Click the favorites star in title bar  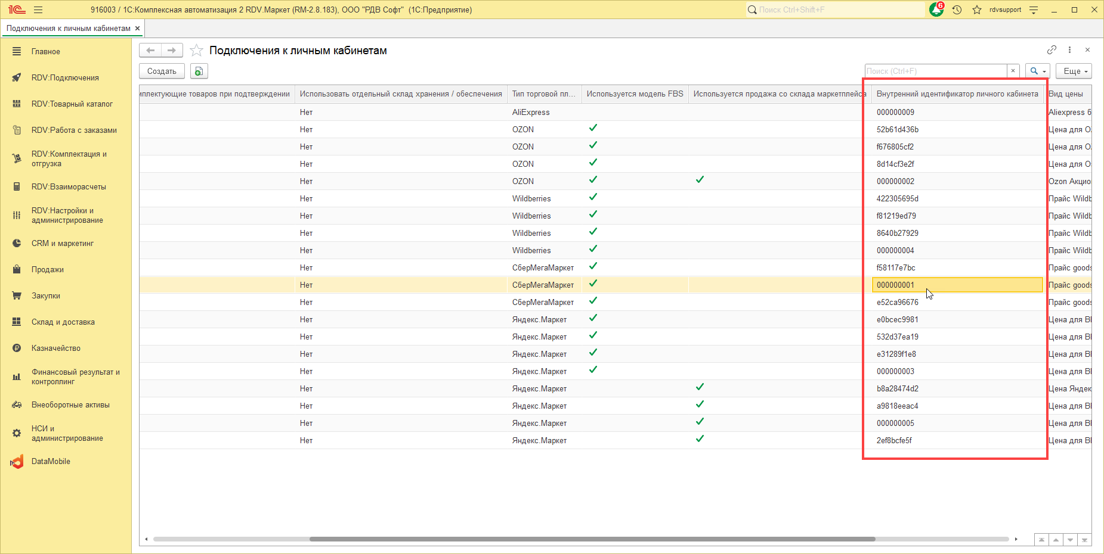[x=977, y=10]
